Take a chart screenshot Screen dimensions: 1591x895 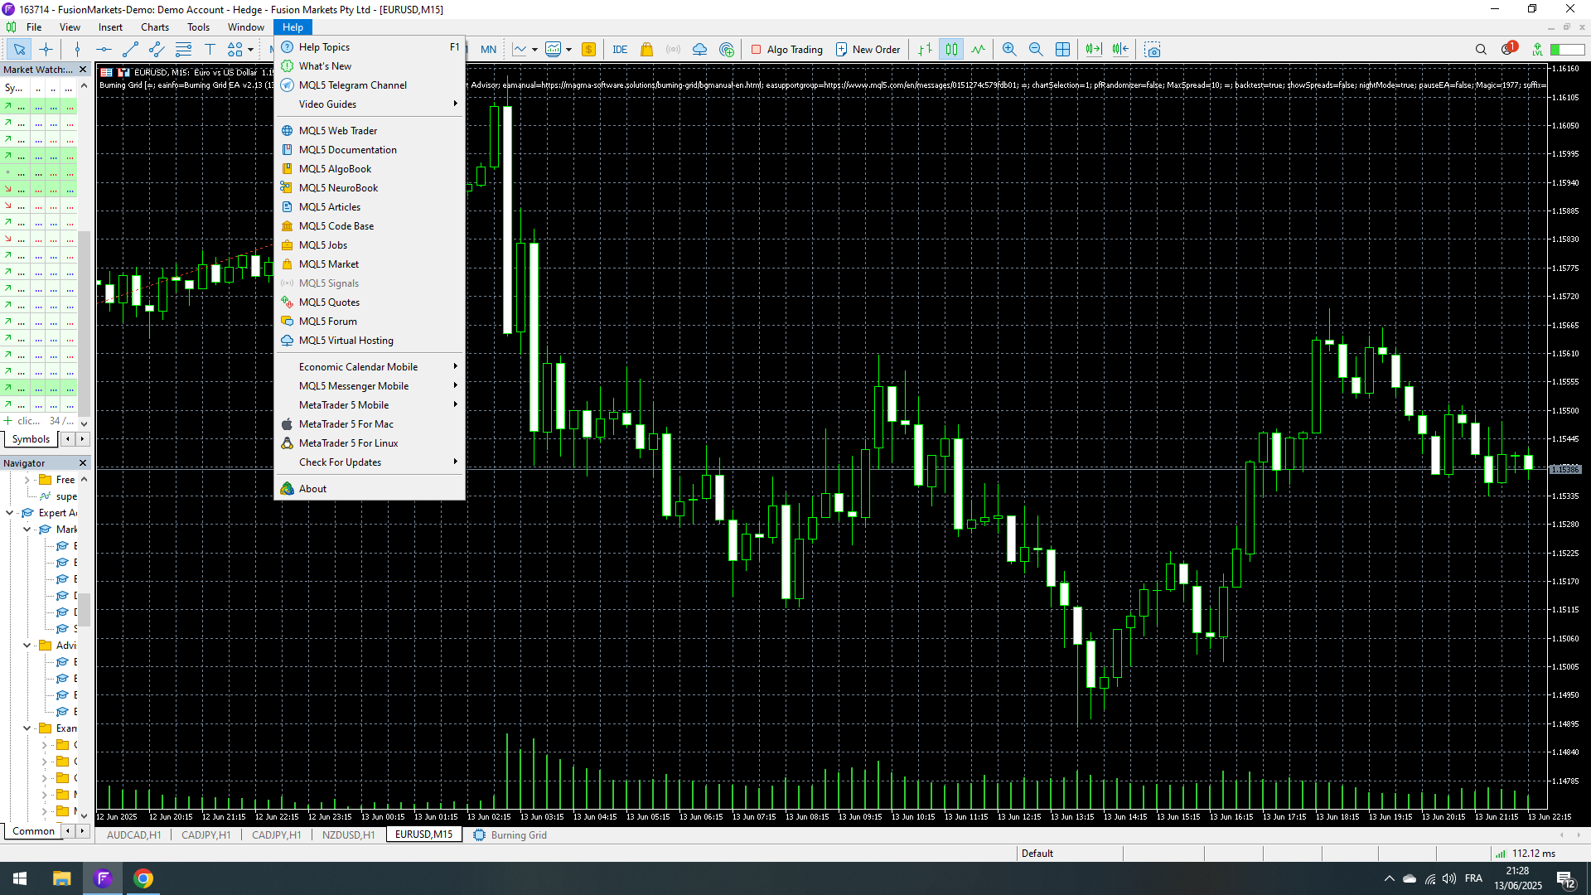point(1153,50)
